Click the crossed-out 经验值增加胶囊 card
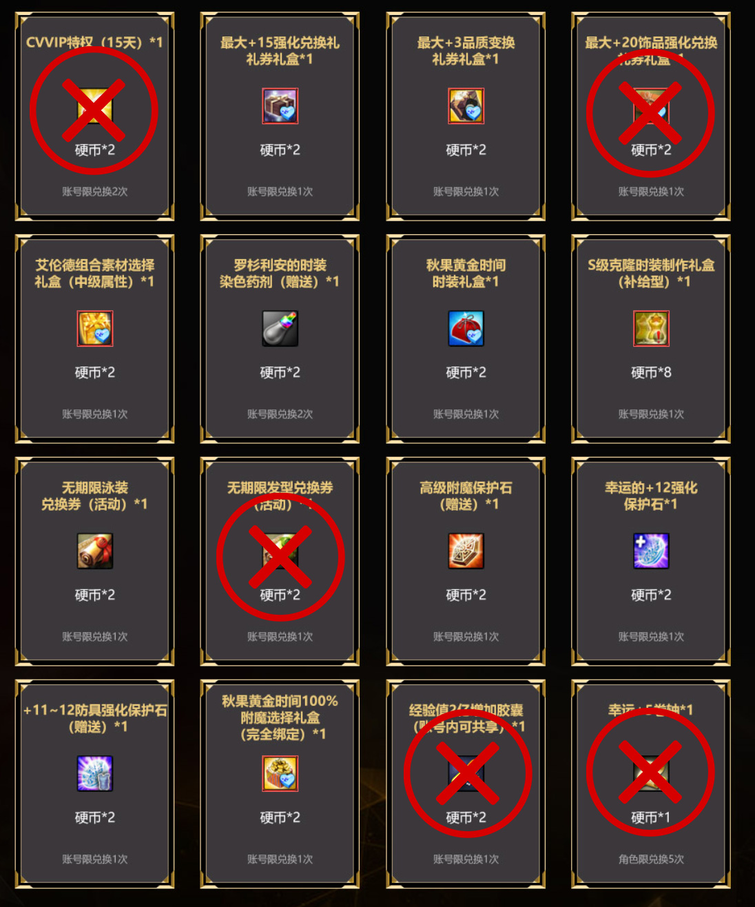The height and width of the screenshot is (907, 755). coord(466,784)
